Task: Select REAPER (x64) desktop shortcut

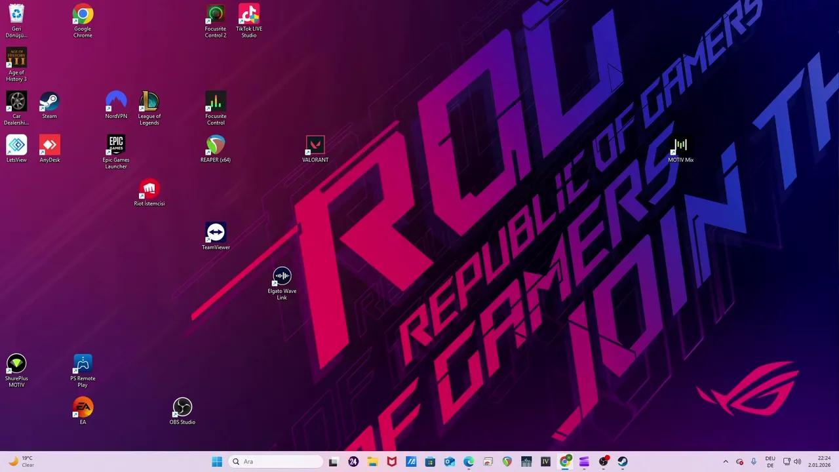Action: click(216, 149)
